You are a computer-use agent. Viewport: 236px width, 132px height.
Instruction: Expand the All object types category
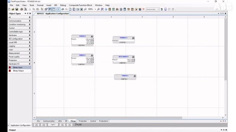pyautogui.click(x=20, y=17)
